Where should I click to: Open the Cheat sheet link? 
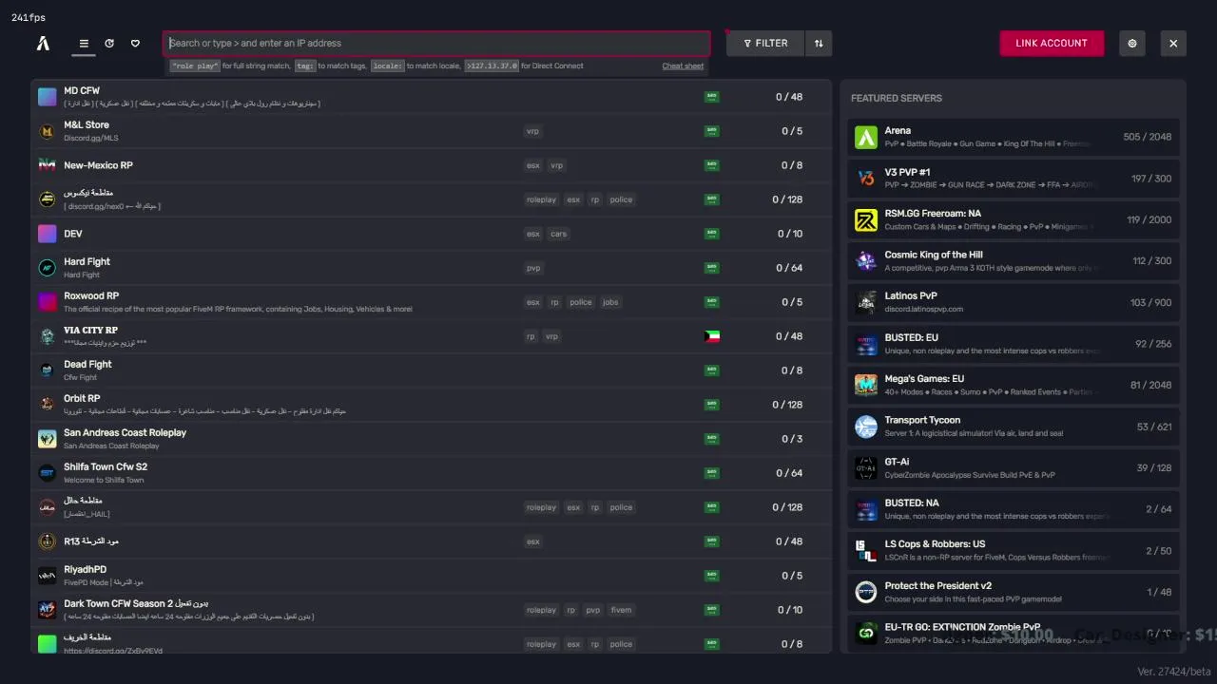tap(683, 66)
